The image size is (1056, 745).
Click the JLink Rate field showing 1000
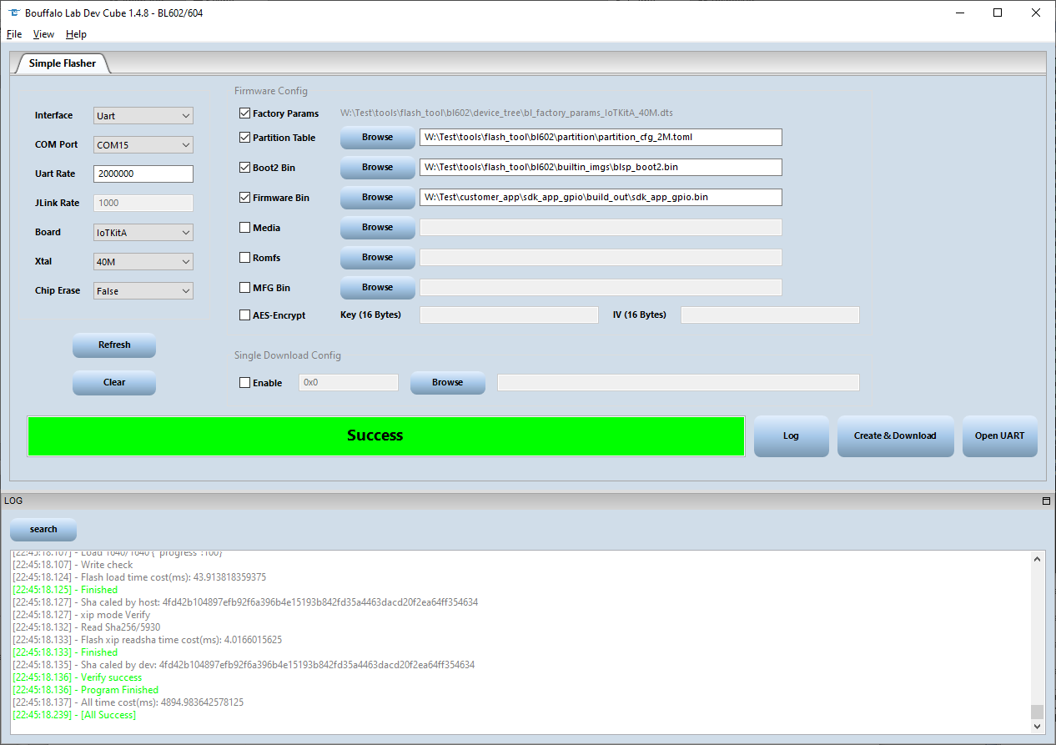point(143,204)
